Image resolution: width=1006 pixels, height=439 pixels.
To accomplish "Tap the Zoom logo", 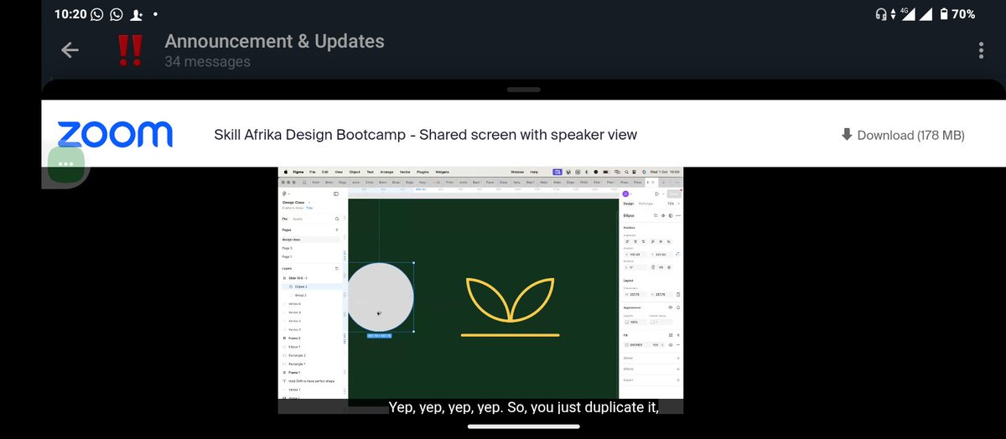I will coord(115,134).
